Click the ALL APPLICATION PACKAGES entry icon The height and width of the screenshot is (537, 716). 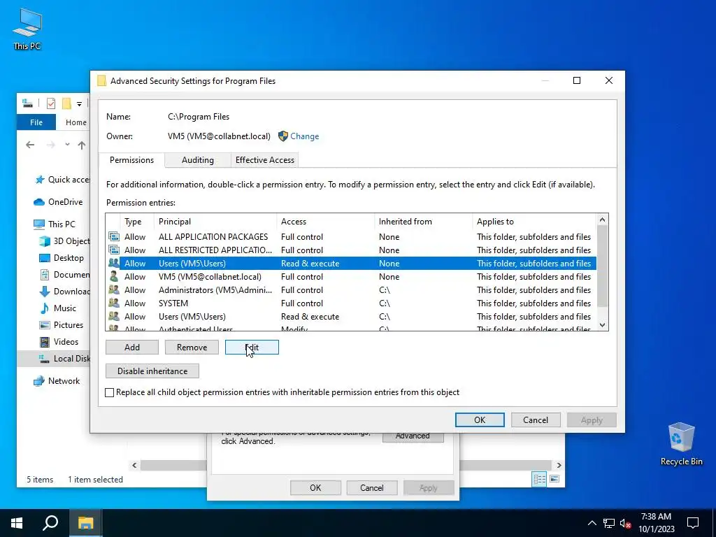[114, 236]
